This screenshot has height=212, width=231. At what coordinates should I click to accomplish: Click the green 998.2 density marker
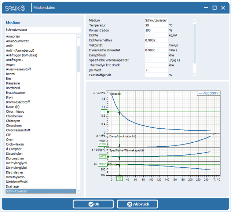tap(103, 164)
